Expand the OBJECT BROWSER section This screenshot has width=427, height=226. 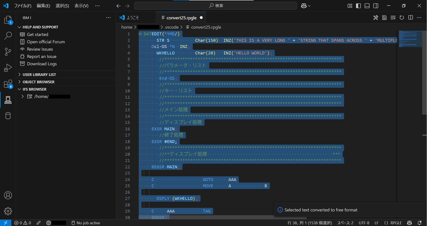(66, 82)
